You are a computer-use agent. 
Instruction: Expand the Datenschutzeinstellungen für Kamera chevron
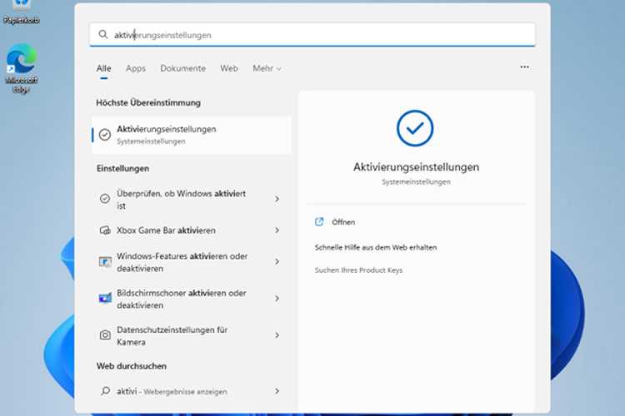click(x=277, y=335)
